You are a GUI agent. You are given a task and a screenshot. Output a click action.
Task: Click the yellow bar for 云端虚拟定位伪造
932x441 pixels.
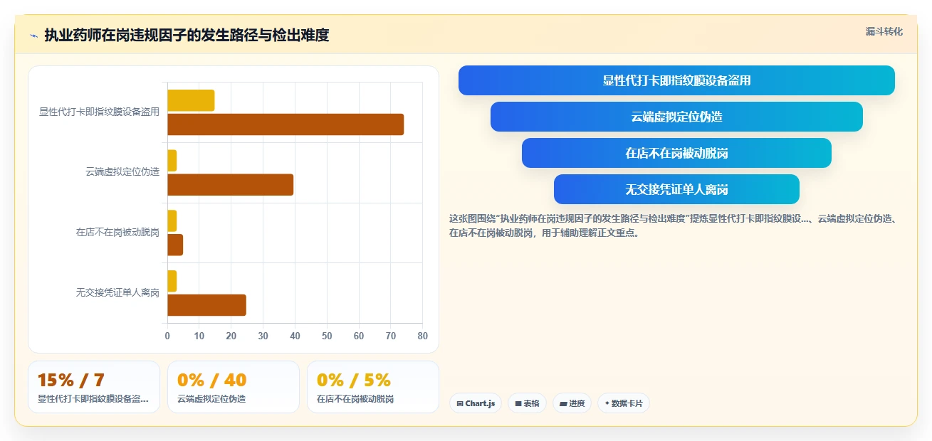[x=172, y=161]
